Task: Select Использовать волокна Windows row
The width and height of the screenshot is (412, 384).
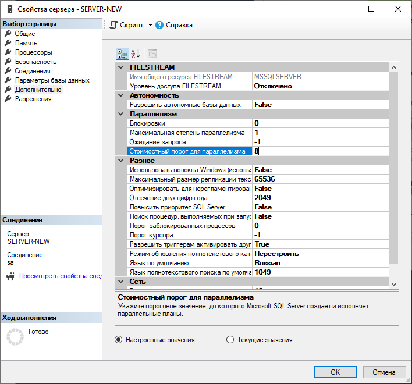Action: [x=258, y=170]
